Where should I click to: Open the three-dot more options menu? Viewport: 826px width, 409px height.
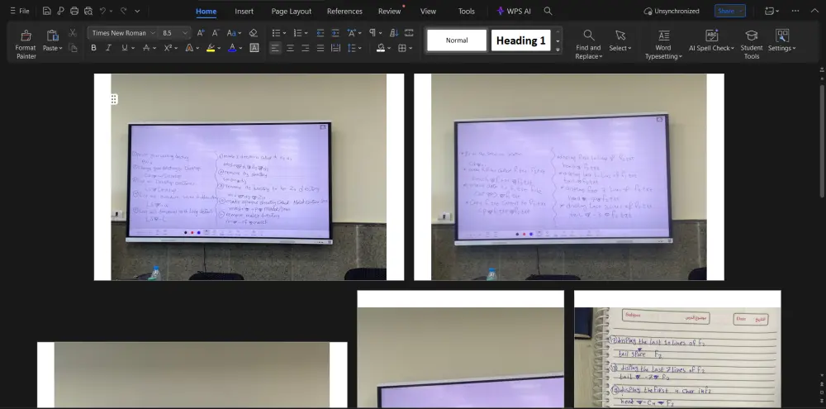coord(795,11)
